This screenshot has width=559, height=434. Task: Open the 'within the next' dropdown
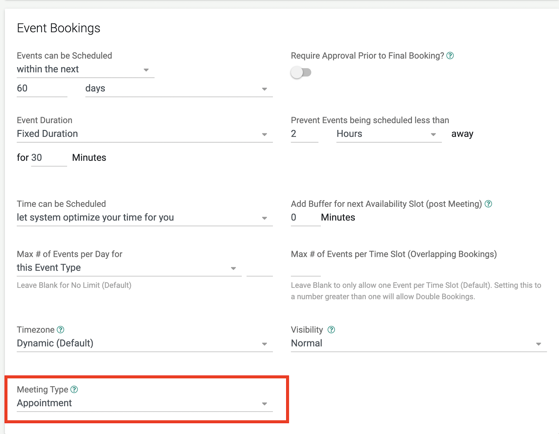click(85, 69)
